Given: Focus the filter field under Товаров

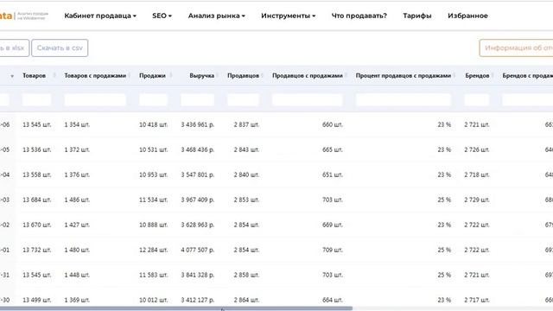Looking at the screenshot, I should point(36,100).
